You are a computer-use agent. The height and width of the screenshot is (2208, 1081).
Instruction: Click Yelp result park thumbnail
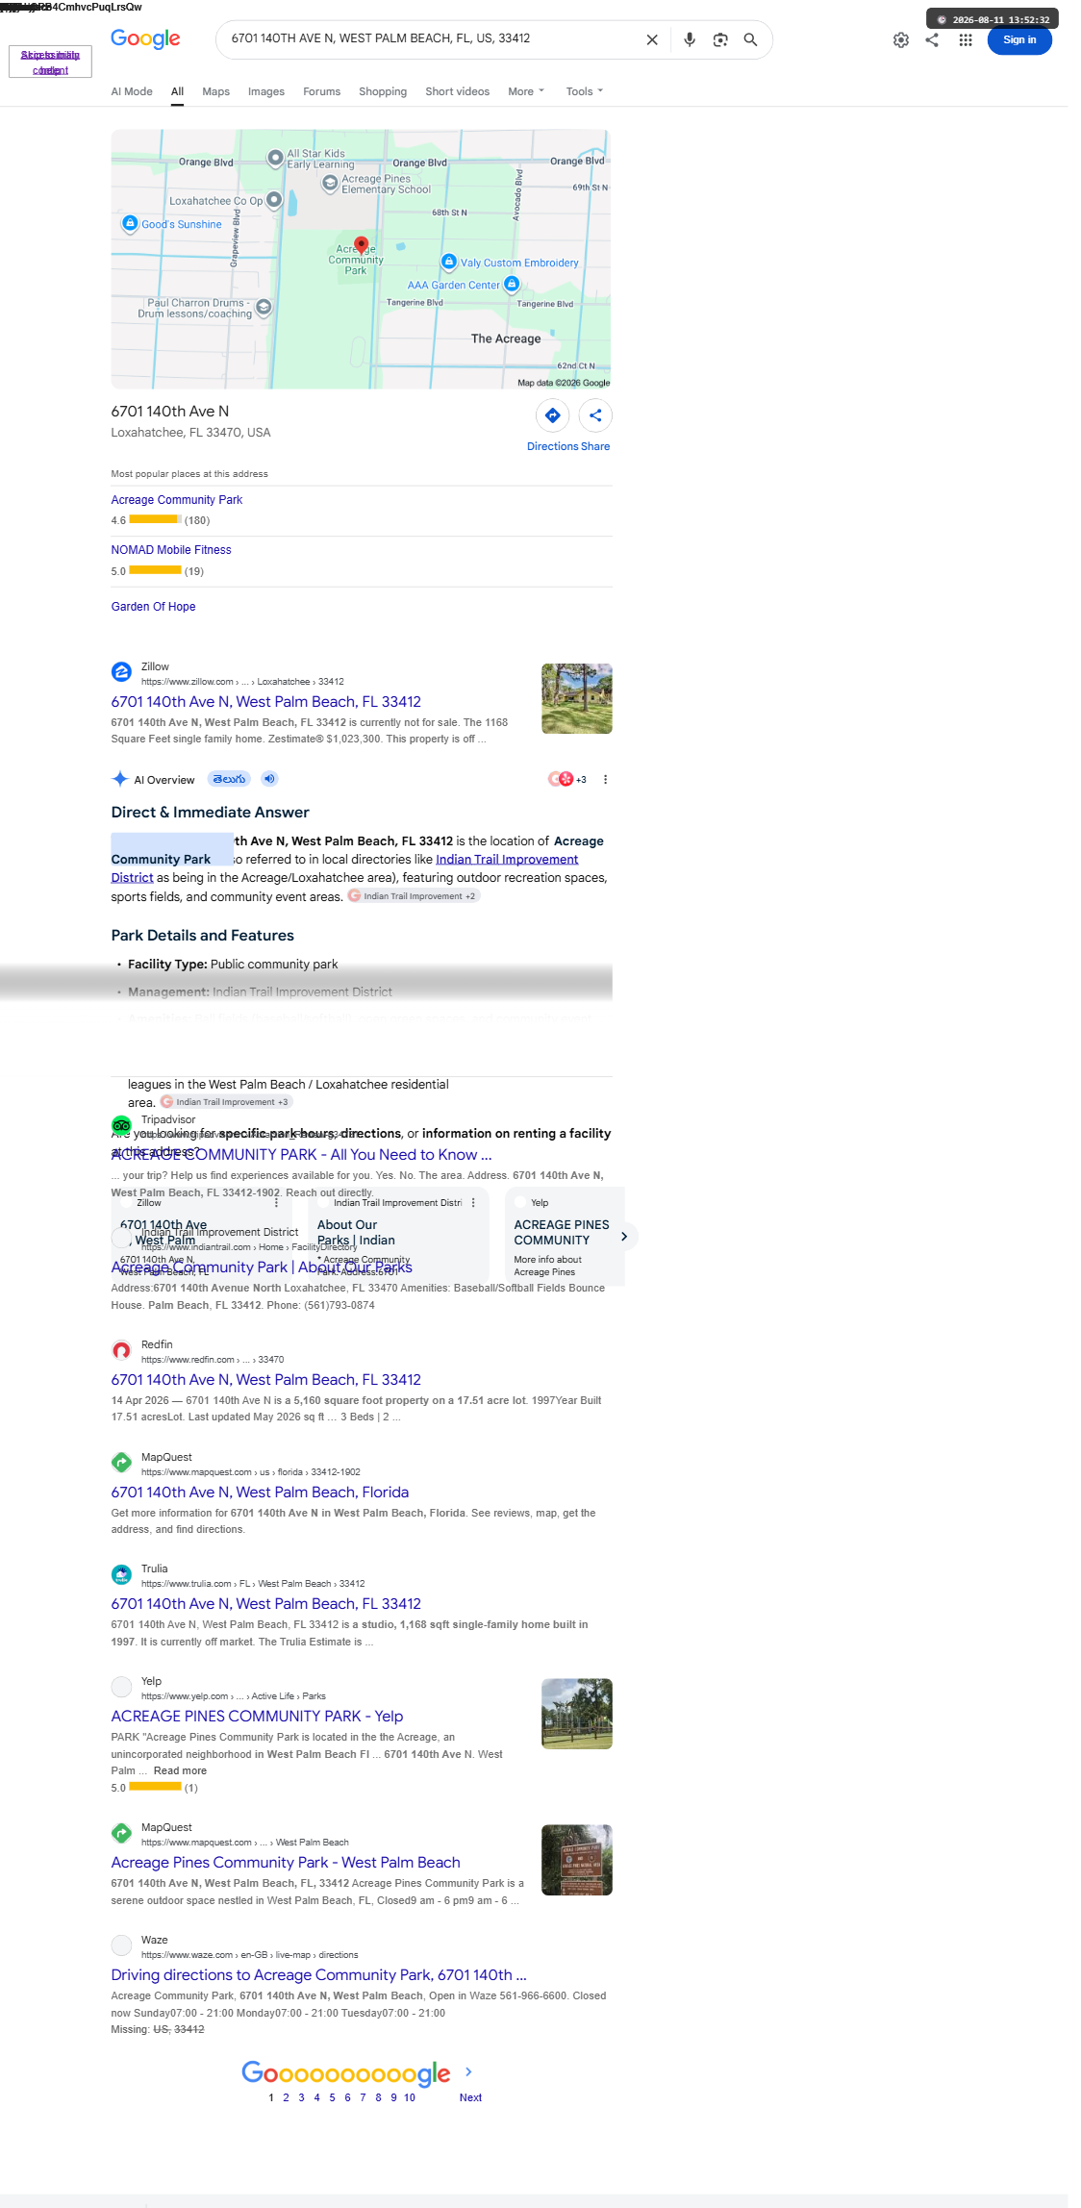[577, 1714]
